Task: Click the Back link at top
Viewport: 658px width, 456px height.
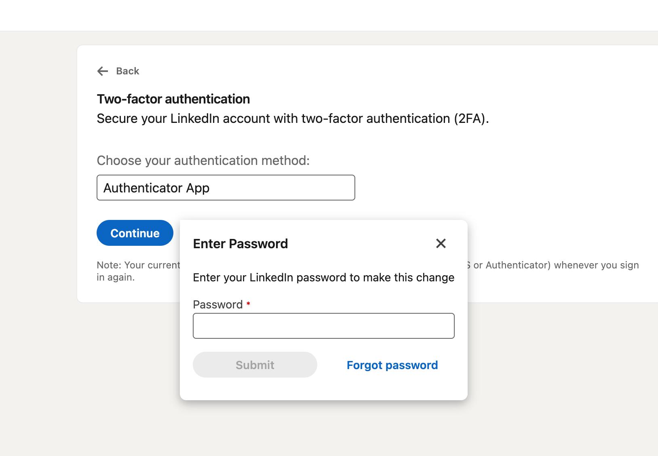Action: tap(127, 71)
